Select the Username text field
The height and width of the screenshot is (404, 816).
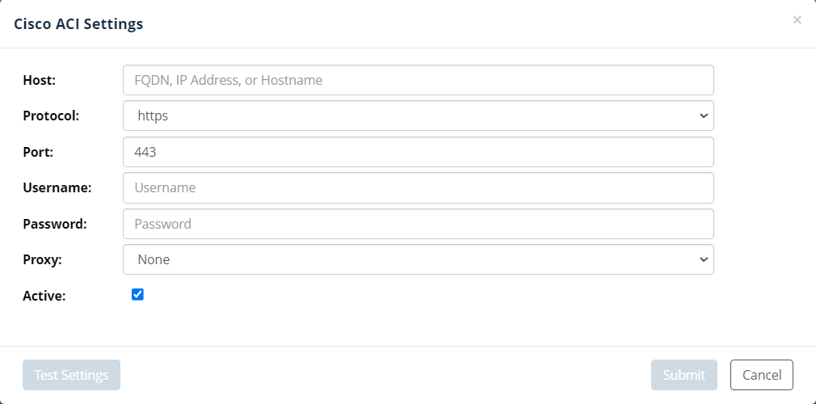[x=418, y=187]
